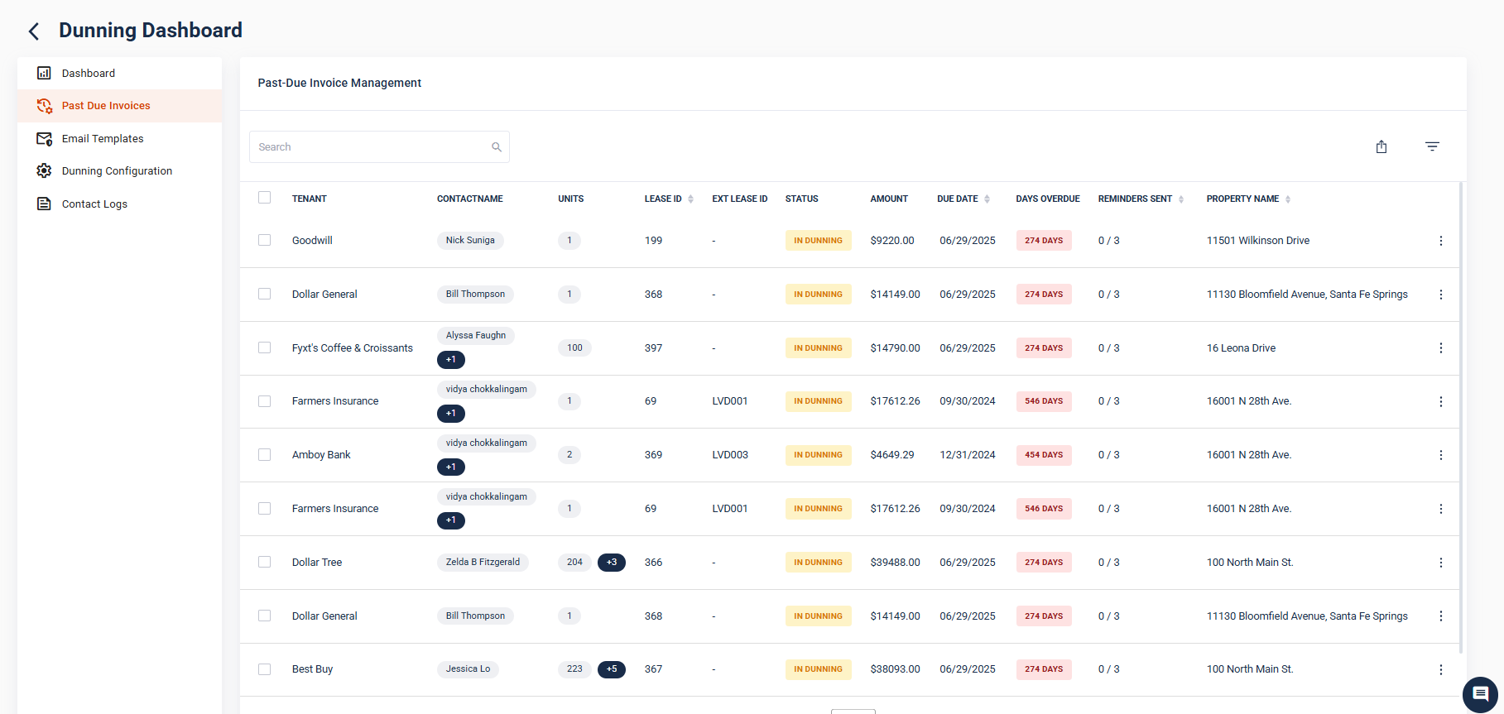Sort by Lease ID using its arrows

(x=691, y=199)
